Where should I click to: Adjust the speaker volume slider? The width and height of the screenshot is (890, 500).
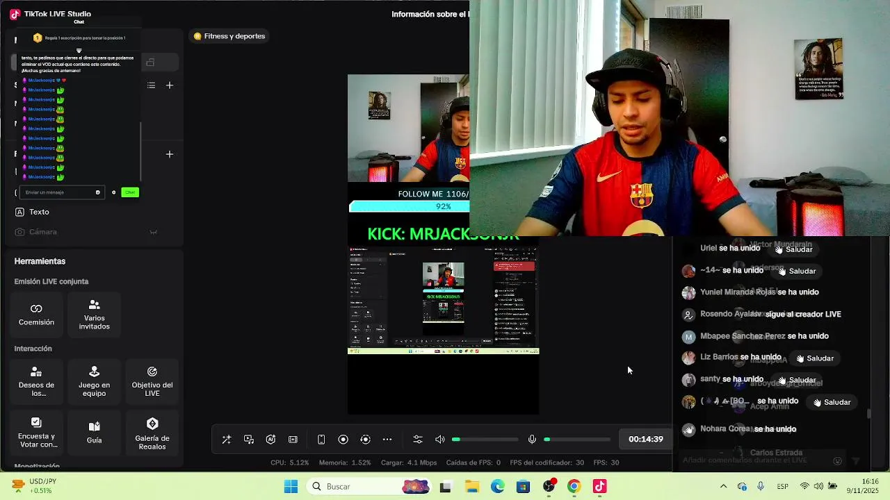[x=485, y=440]
